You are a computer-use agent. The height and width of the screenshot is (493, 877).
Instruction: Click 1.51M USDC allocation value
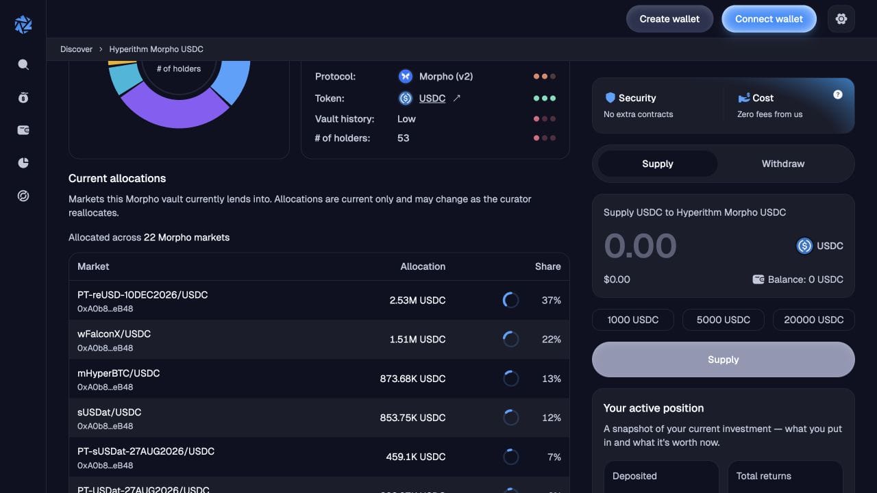click(x=417, y=339)
